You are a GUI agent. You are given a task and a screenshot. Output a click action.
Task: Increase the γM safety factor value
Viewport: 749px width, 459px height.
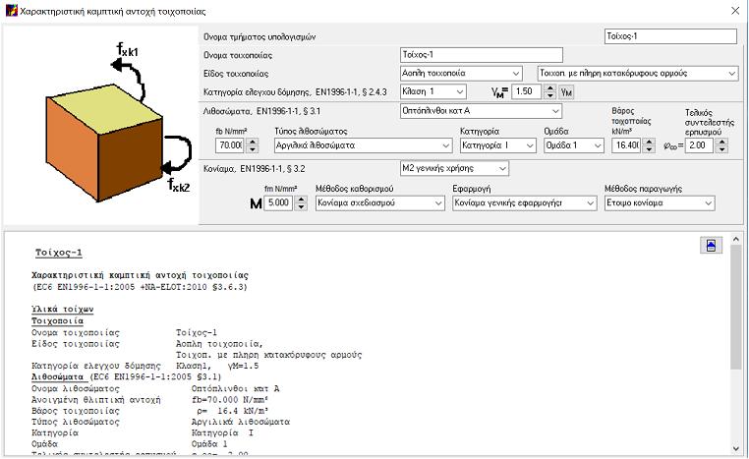[x=550, y=88]
